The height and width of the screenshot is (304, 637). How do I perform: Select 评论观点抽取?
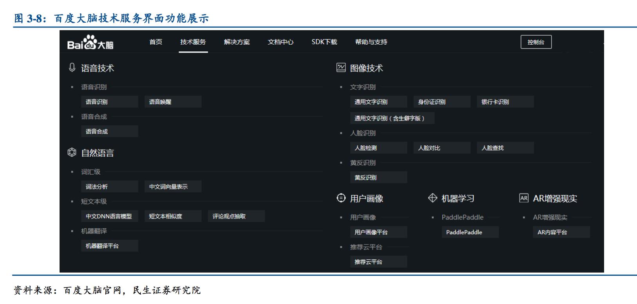[237, 216]
